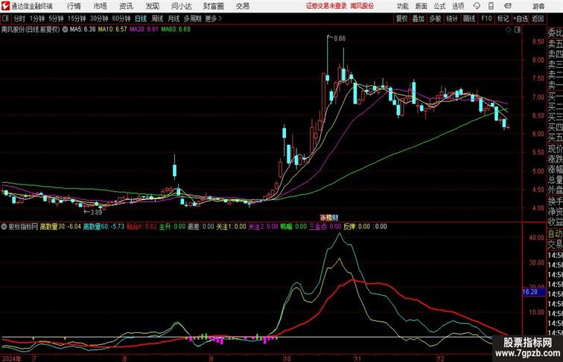Open the 市场 menu

click(101, 6)
